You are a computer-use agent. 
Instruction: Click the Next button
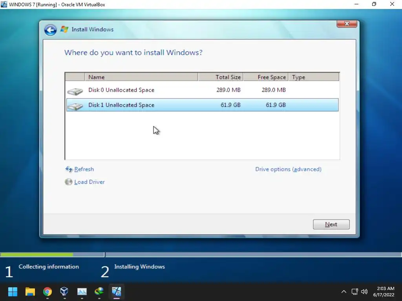(331, 224)
